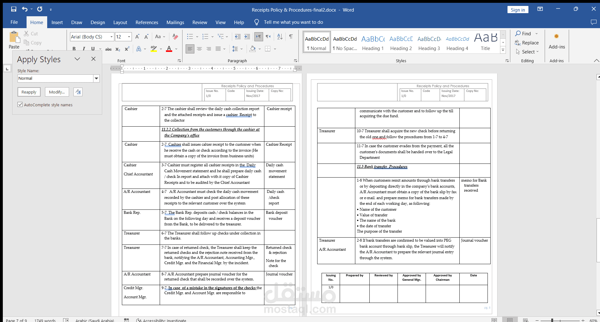
Task: Apply text highlight color
Action: tap(153, 49)
